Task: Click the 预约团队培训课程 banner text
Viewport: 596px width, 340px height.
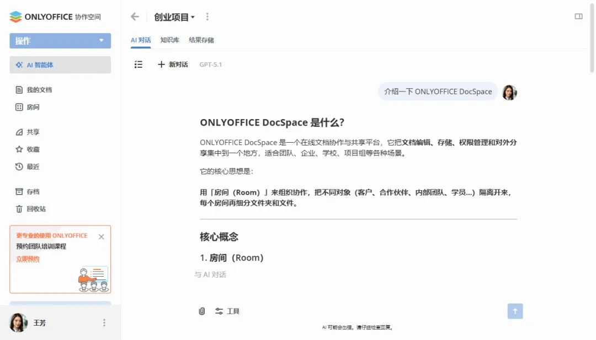Action: tap(41, 246)
